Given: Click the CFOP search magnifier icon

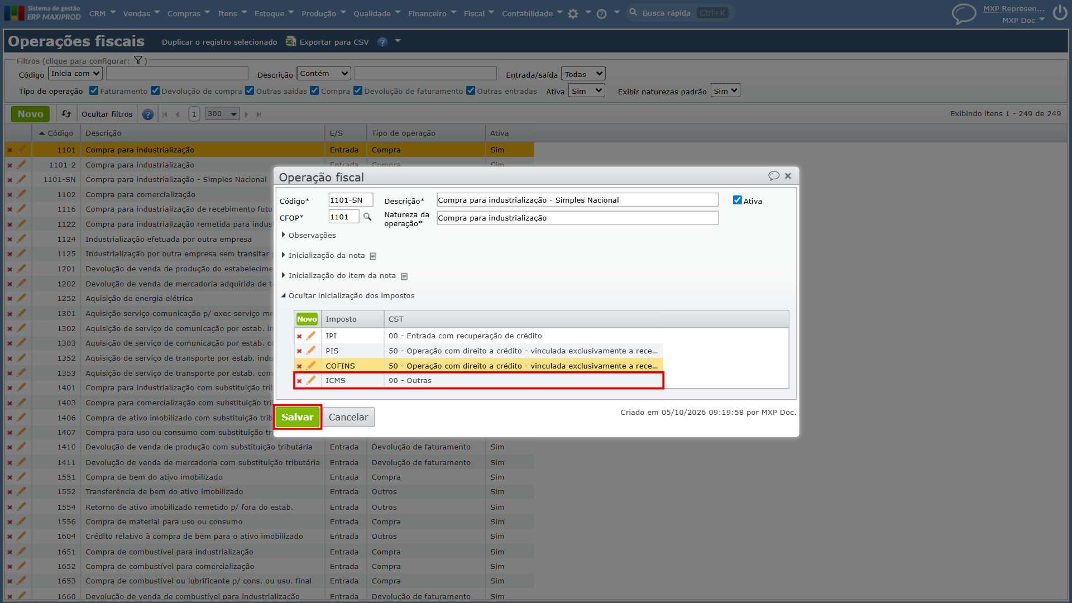Looking at the screenshot, I should (x=367, y=217).
